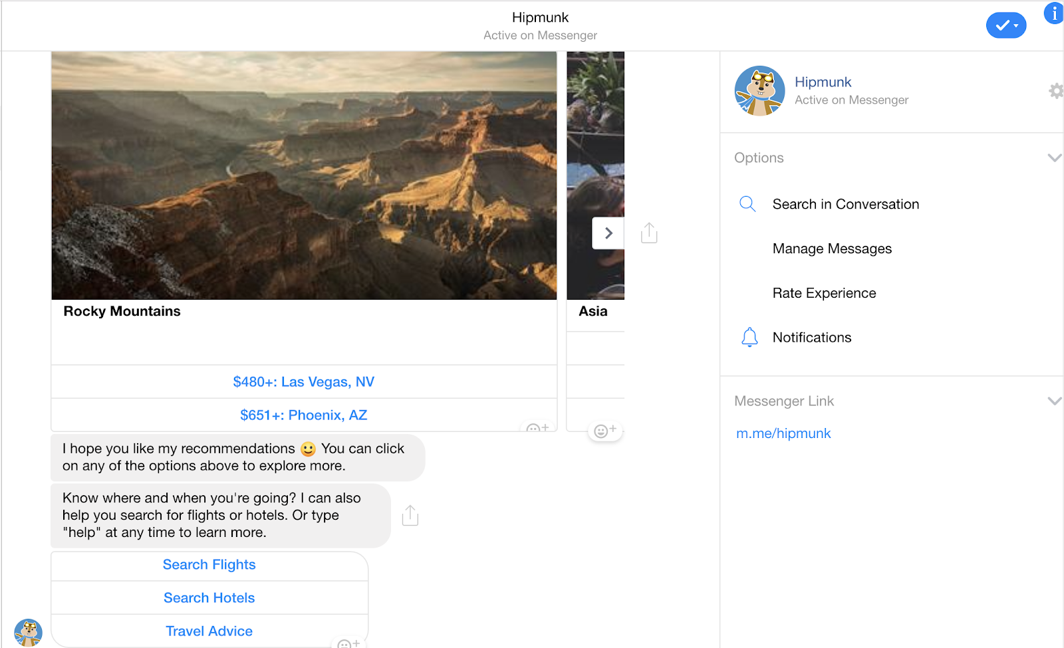
Task: Click the Notifications bell icon
Action: (749, 338)
